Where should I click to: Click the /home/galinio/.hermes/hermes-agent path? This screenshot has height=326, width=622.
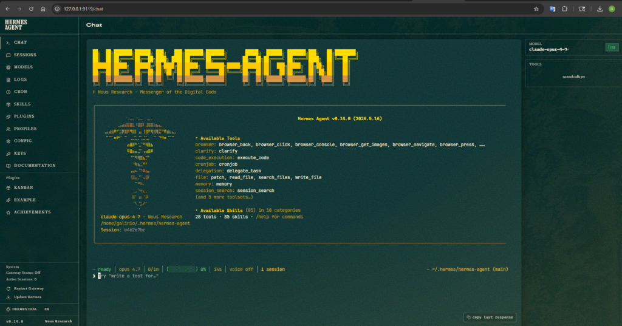145,223
